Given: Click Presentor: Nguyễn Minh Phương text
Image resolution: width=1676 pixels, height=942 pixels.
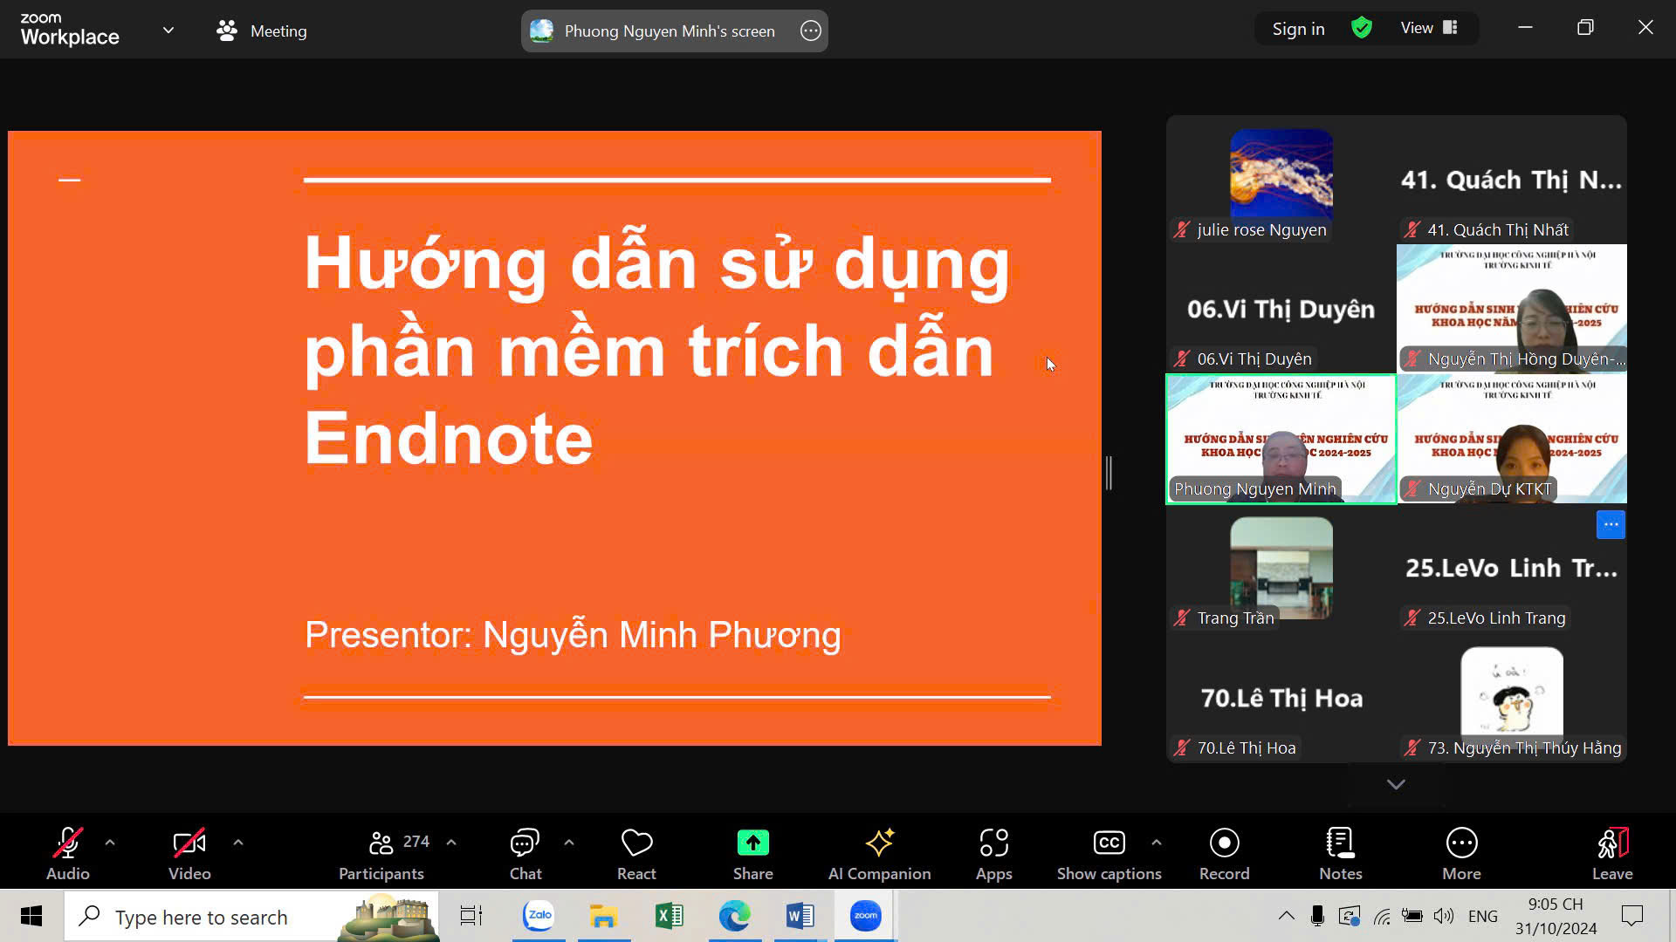Looking at the screenshot, I should click(573, 635).
